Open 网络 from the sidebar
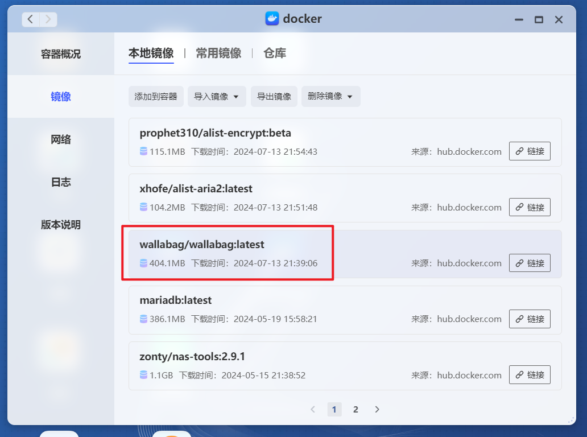 tap(60, 139)
